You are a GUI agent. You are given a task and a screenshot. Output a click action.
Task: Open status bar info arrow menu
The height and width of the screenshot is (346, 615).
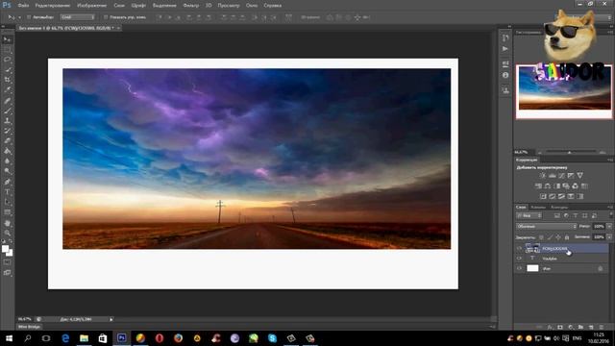pyautogui.click(x=111, y=319)
